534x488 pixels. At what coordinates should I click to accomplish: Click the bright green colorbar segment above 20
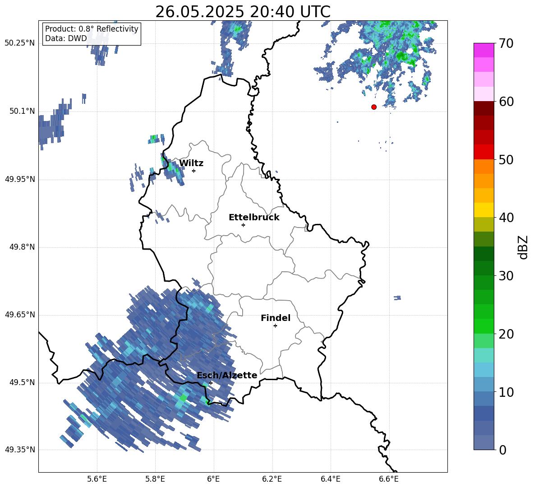pyautogui.click(x=483, y=326)
